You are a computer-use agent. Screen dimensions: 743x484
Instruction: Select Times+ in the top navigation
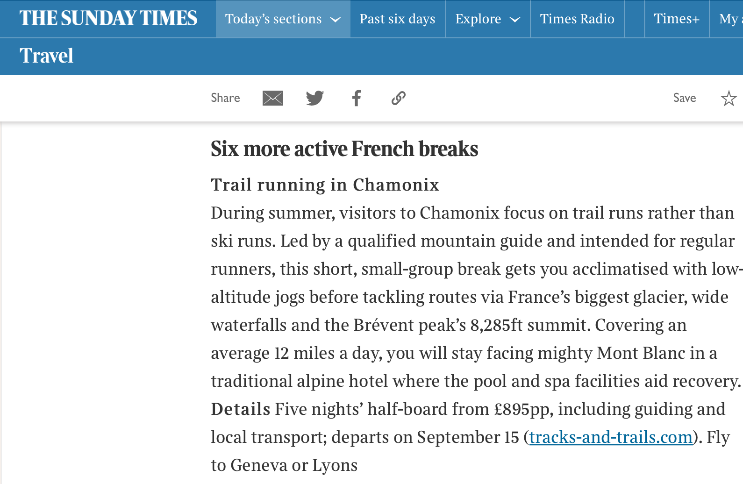coord(677,19)
